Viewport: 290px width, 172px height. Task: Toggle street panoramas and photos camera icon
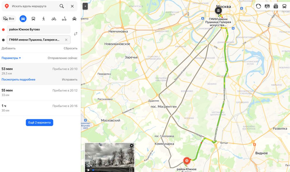point(276,6)
